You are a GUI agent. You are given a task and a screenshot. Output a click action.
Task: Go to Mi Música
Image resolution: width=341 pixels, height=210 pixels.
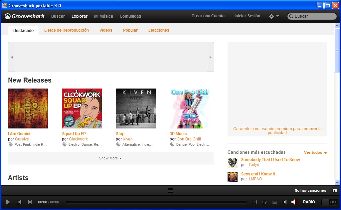tap(103, 16)
